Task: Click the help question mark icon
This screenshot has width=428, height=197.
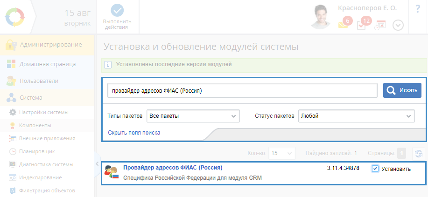Action: pyautogui.click(x=418, y=9)
